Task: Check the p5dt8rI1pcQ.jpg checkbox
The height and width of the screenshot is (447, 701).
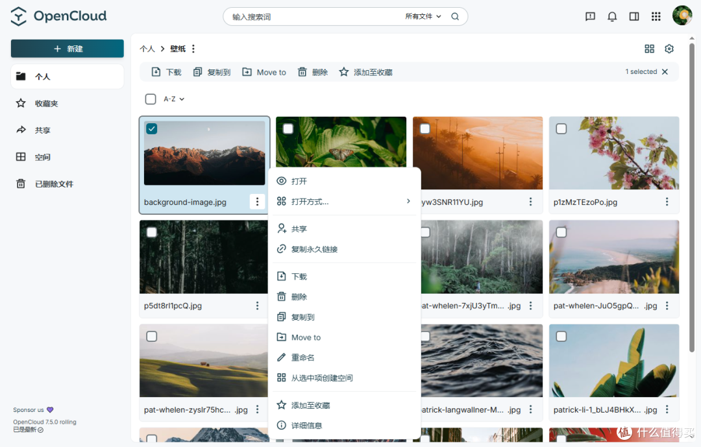Action: 151,232
